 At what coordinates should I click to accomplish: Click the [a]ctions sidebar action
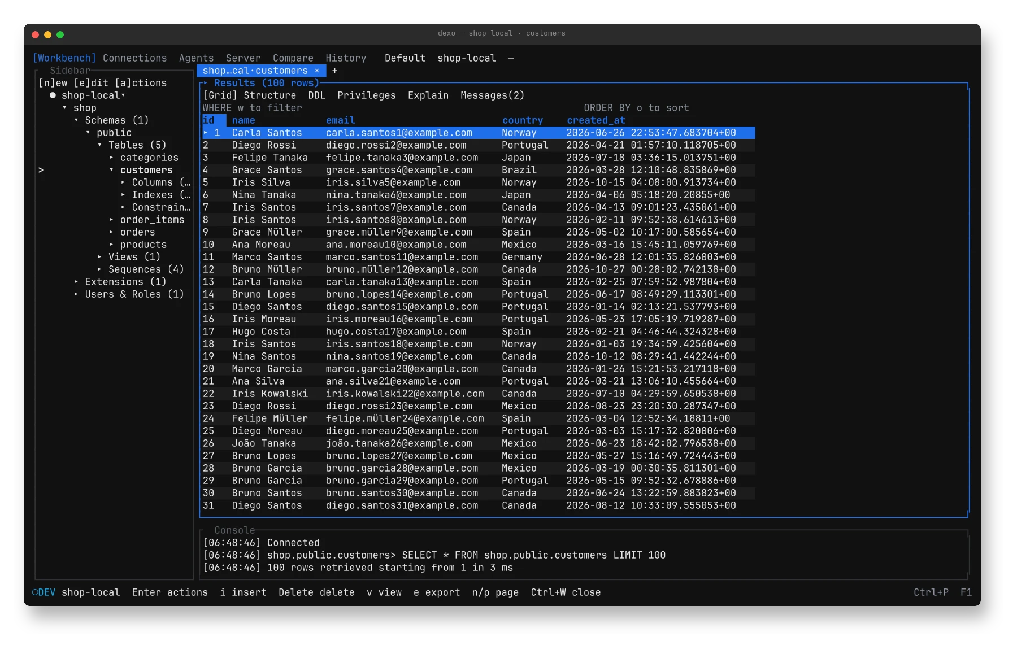tap(141, 83)
